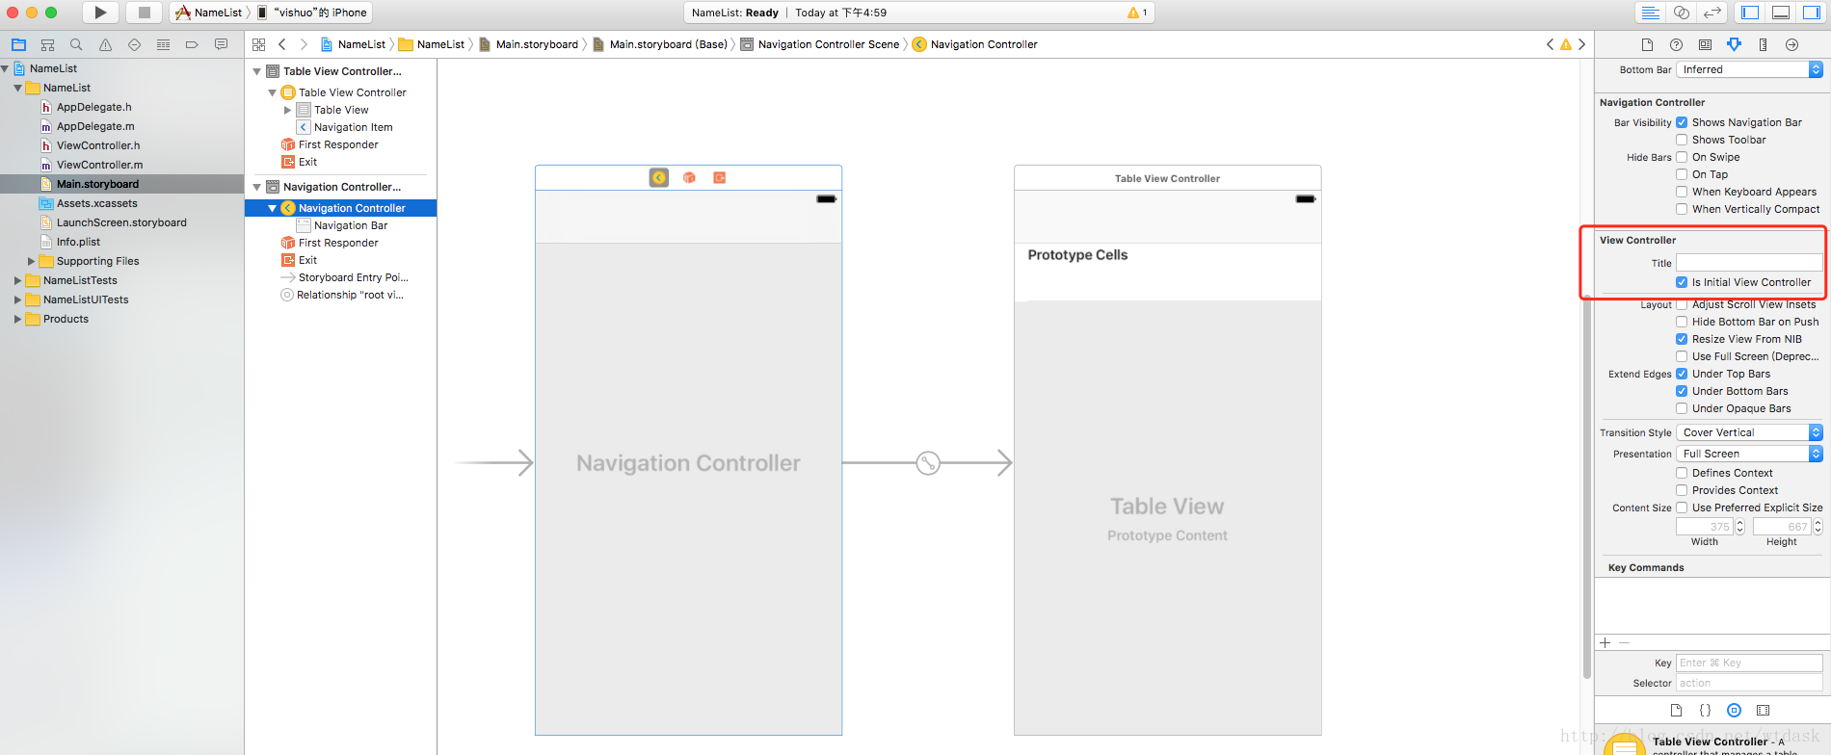Screen dimensions: 1831x755
Task: Add a key command with plus
Action: click(1605, 642)
